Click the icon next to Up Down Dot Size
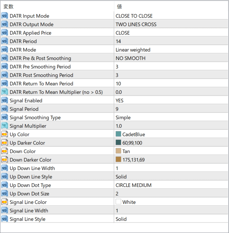Viewport: 229px width, 233px height. coord(4,194)
